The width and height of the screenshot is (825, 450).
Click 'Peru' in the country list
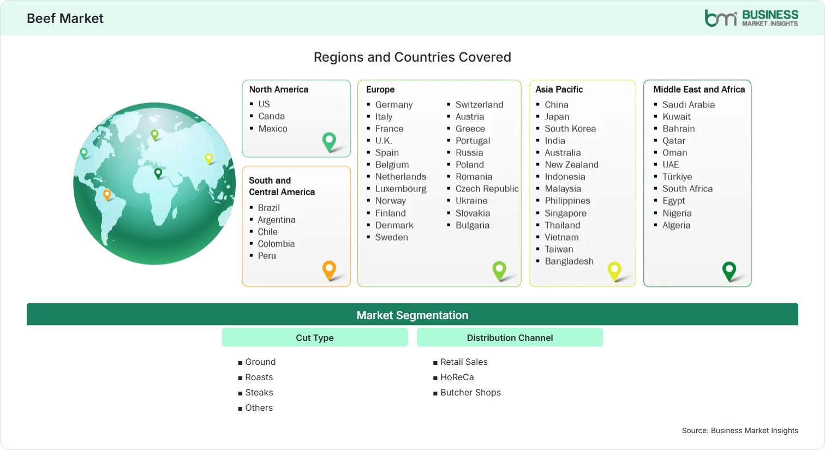tap(267, 256)
